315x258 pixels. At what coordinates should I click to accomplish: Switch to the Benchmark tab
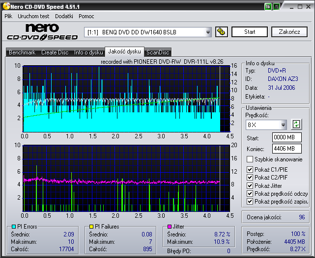click(22, 52)
